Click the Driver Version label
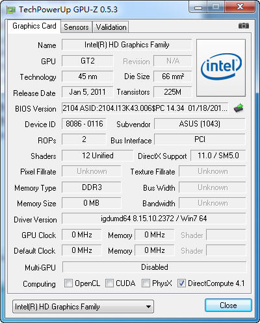The width and height of the screenshot is (260, 323). (x=35, y=220)
